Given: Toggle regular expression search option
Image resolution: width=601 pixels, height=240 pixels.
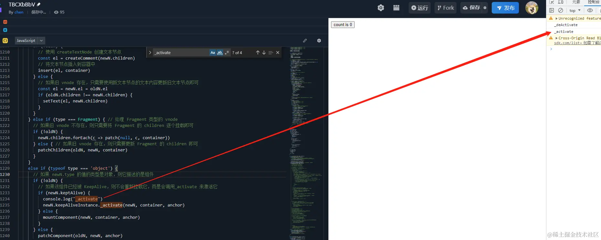Looking at the screenshot, I should tap(227, 53).
